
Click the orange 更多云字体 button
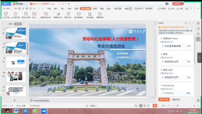(164, 100)
